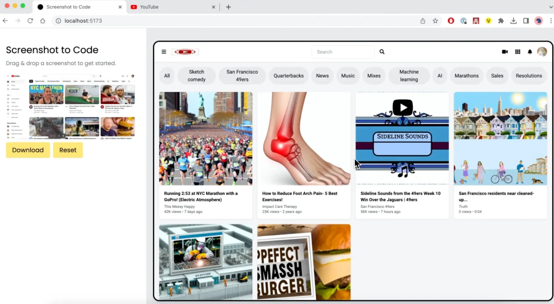Click the red YouTube-style logo
The image size is (554, 304).
click(185, 52)
